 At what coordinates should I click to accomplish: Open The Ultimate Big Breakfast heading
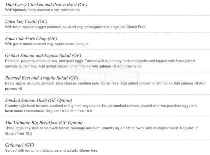44,123
